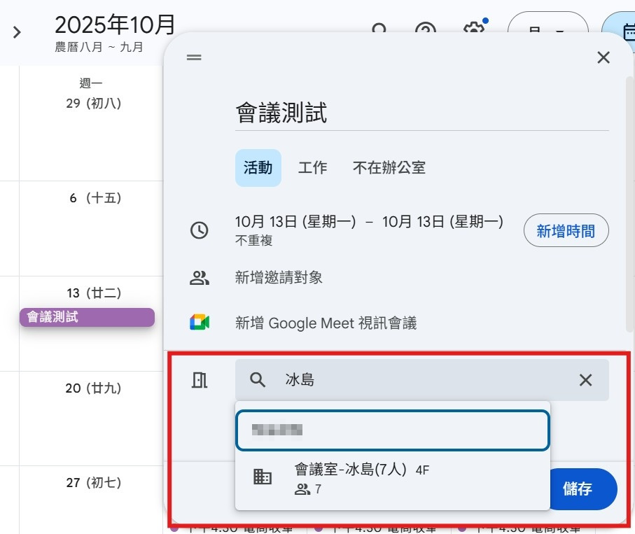Click the building icon for 會議室-冰島

coord(263,477)
